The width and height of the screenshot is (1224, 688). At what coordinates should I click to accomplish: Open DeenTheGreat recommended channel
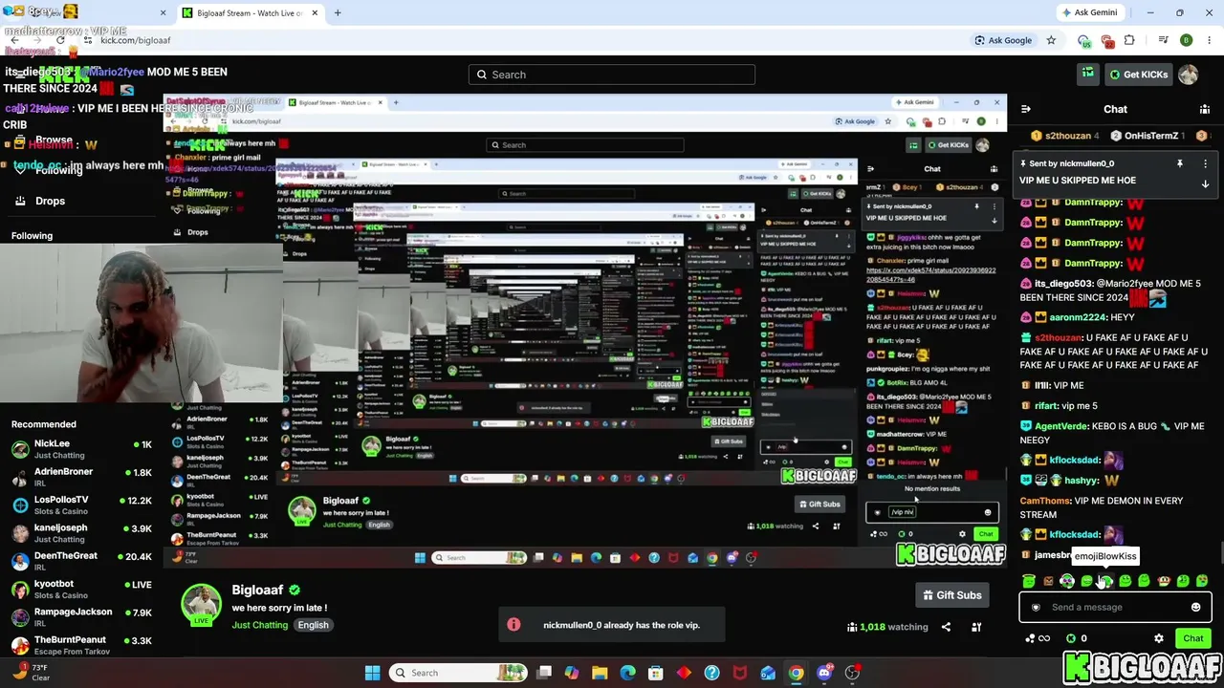click(x=81, y=561)
